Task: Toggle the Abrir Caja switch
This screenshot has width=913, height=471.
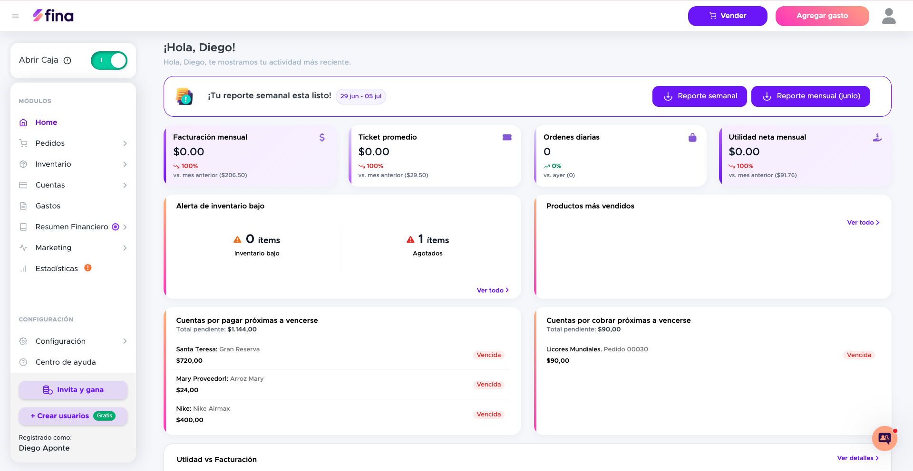Action: 109,60
